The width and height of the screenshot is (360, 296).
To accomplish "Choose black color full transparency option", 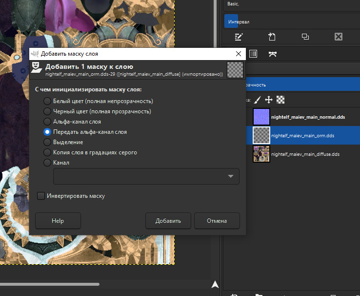I will [47, 111].
